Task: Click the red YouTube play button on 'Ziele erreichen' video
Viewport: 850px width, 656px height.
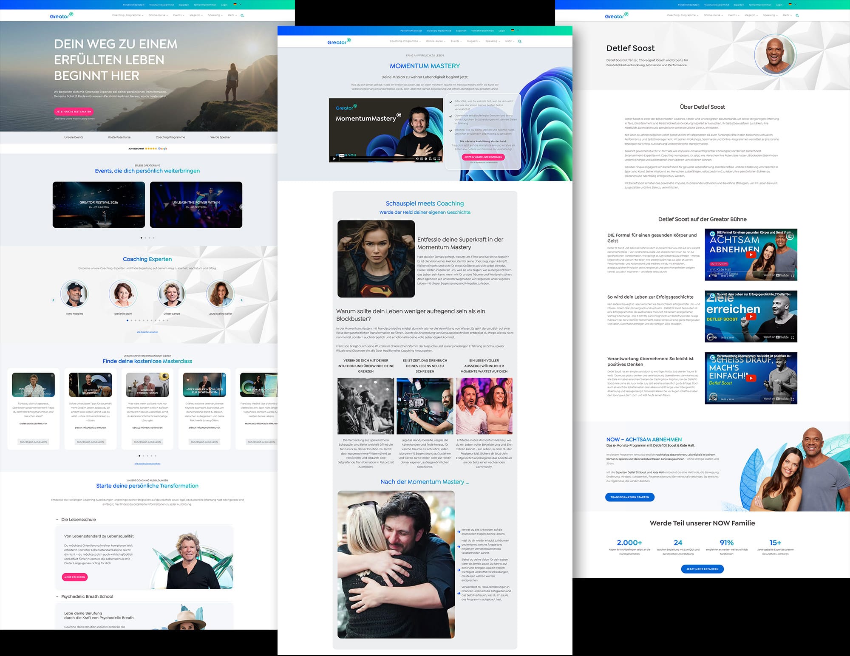Action: click(x=751, y=316)
